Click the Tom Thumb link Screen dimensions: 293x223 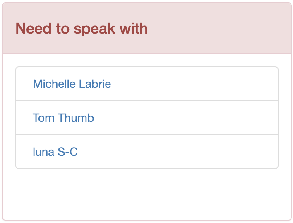(x=63, y=118)
